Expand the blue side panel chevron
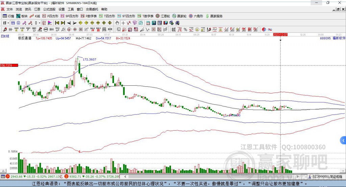The height and width of the screenshot is (187, 346). pos(343,140)
